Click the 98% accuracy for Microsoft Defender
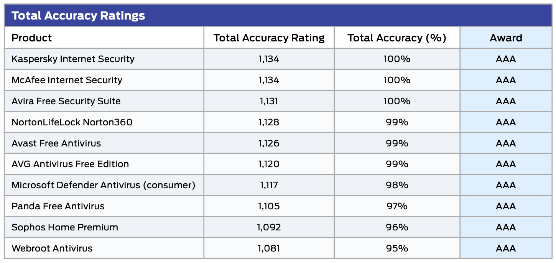This screenshot has width=556, height=263. click(x=397, y=185)
